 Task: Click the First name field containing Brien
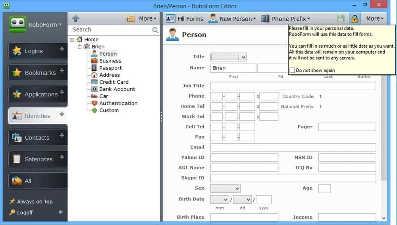click(233, 68)
